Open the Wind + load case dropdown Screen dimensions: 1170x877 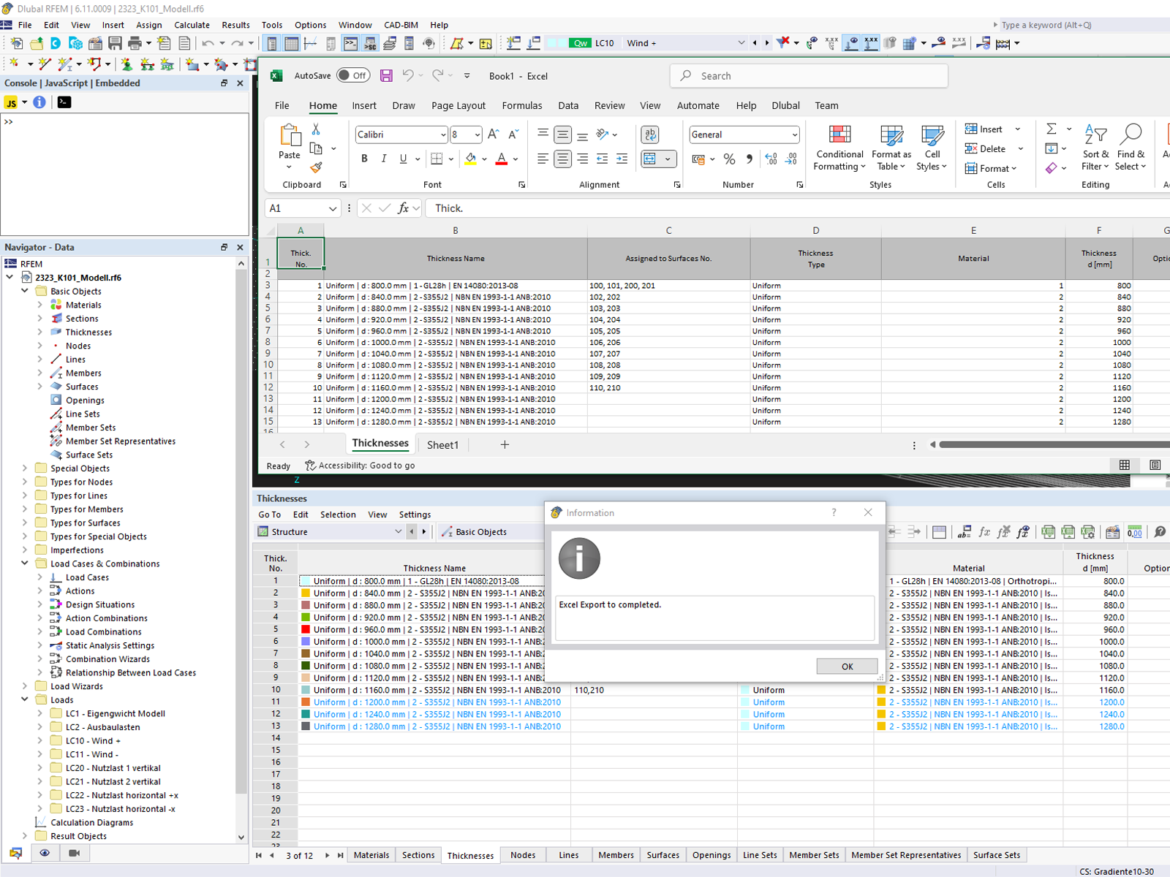(741, 43)
